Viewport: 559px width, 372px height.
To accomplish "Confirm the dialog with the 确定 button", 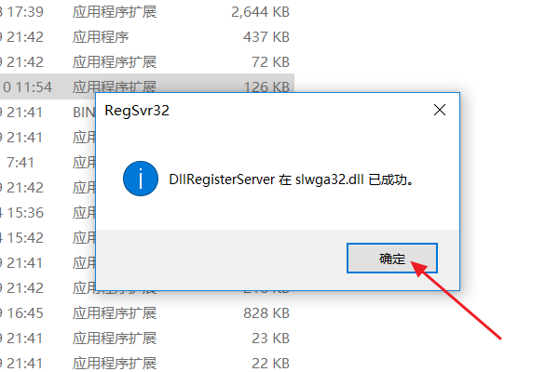I will tap(392, 259).
